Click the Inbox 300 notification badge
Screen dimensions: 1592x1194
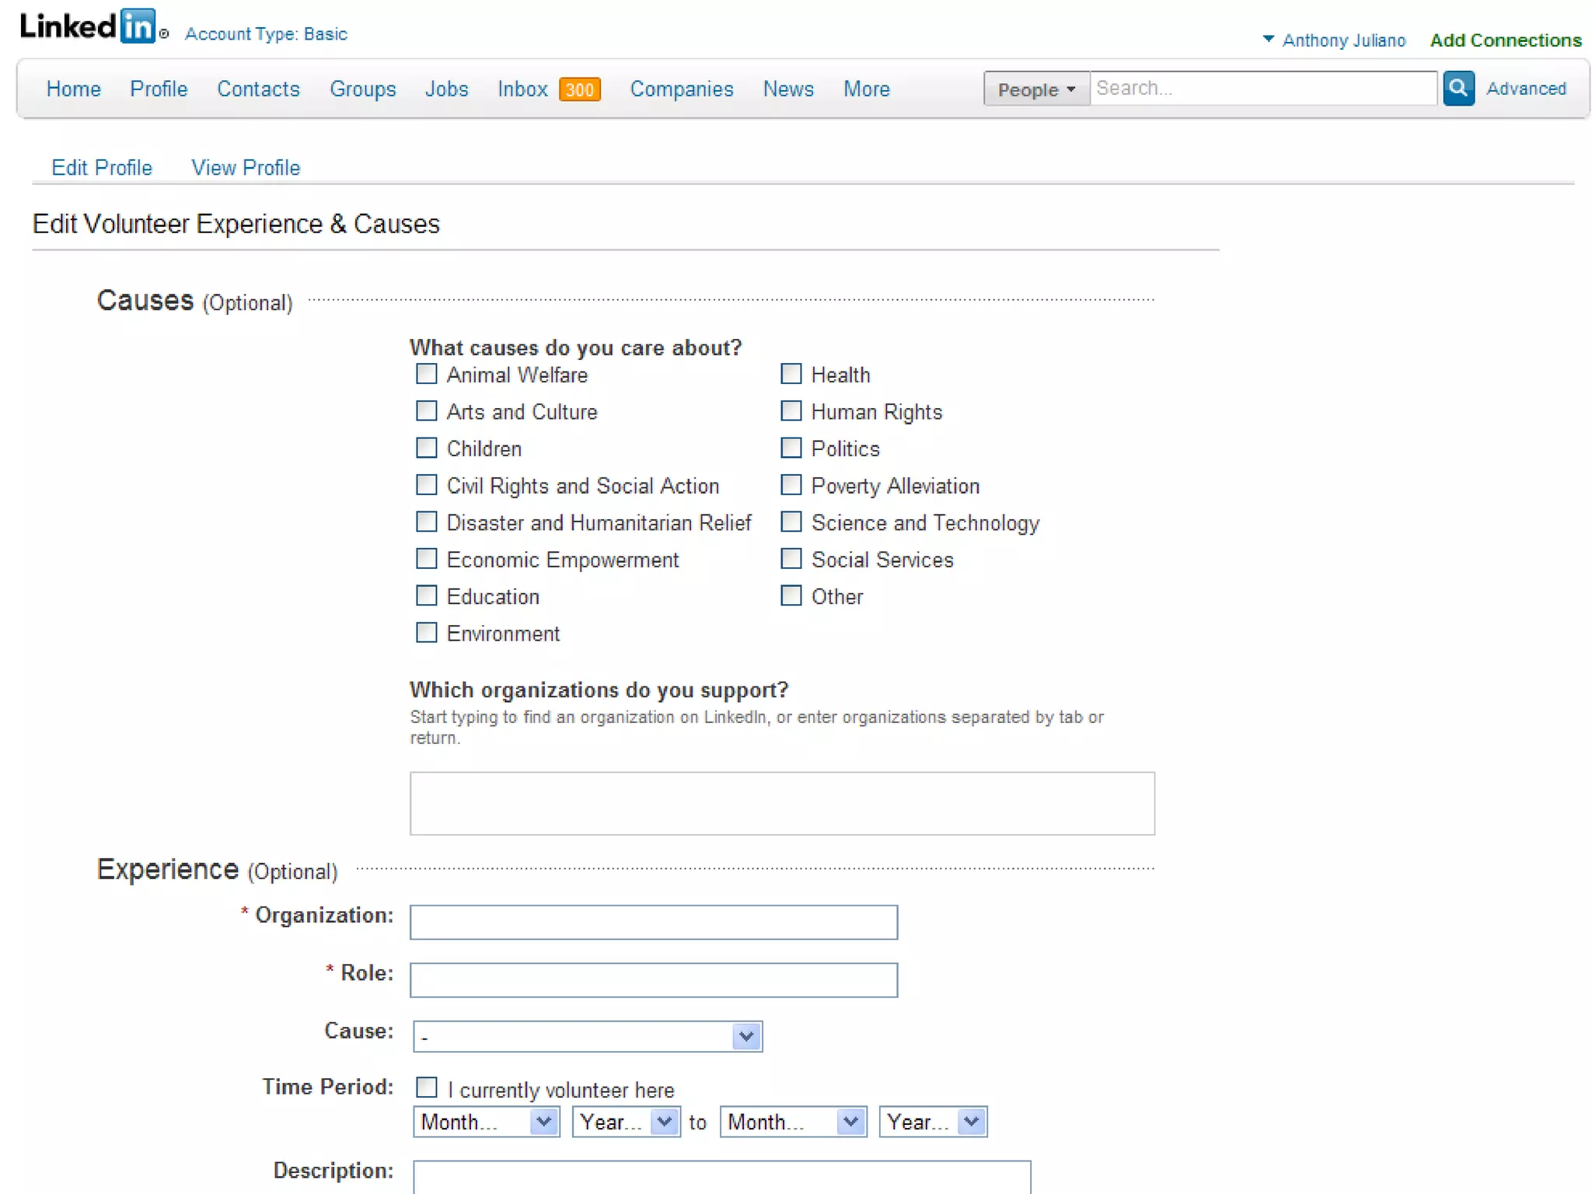pyautogui.click(x=579, y=89)
